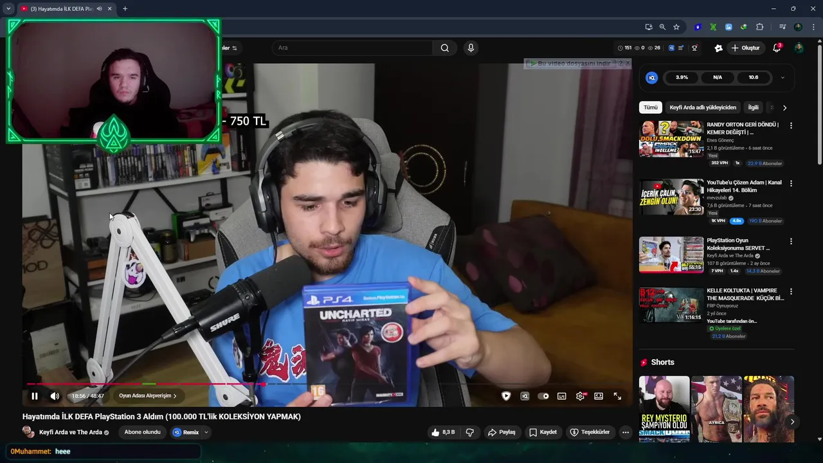Open Chrome media controls icon
The image size is (823, 463).
(782, 27)
